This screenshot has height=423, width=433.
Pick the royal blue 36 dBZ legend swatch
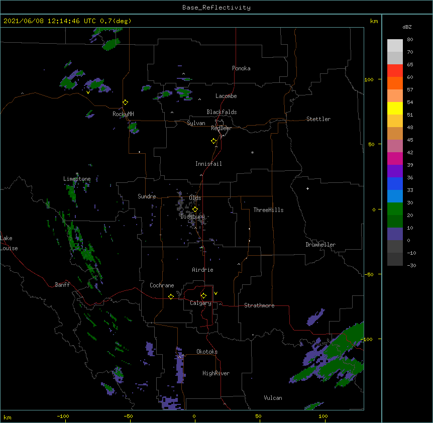[395, 183]
